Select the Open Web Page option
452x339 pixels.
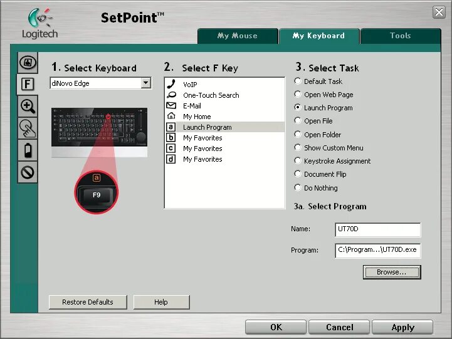(298, 94)
